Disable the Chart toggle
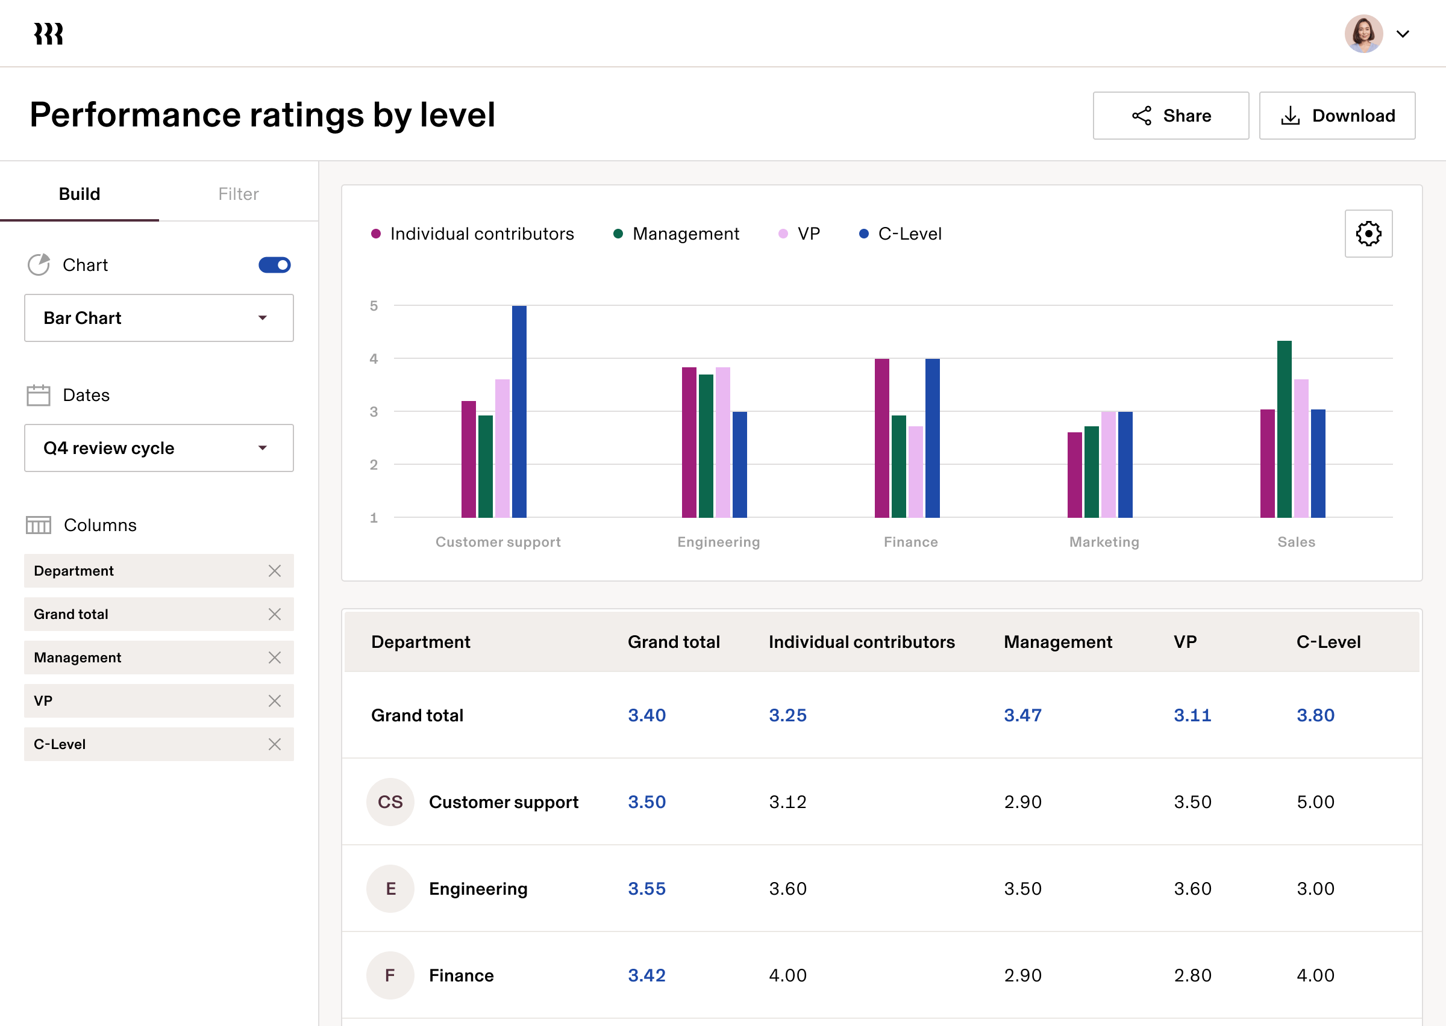The width and height of the screenshot is (1446, 1026). (x=274, y=265)
